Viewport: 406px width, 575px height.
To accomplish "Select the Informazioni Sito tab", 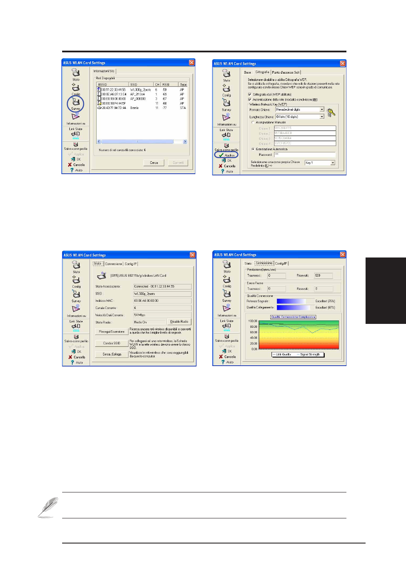I will (104, 71).
